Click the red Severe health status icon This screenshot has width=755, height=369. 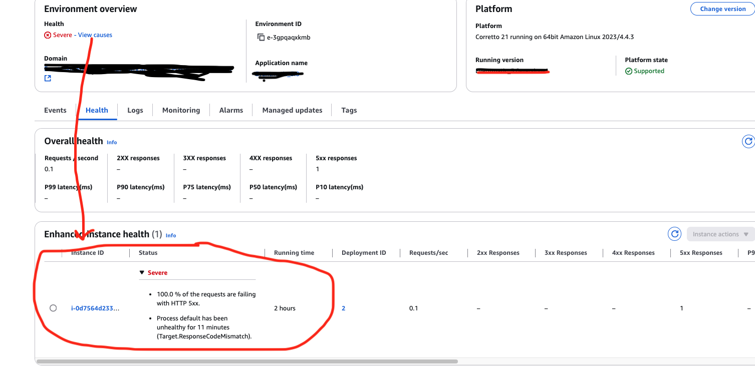(x=48, y=35)
